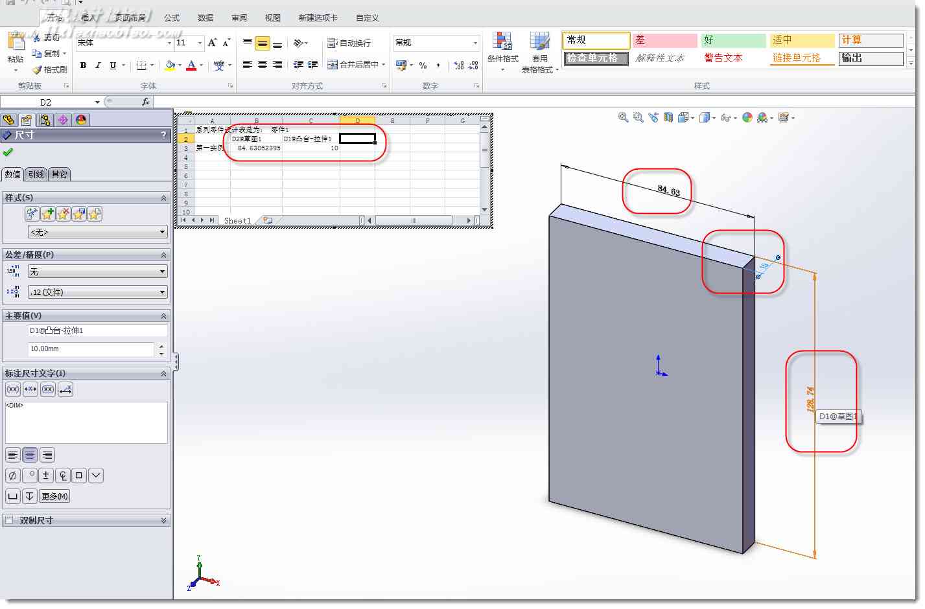This screenshot has height=609, width=925.
Task: Open the 自定义 ribbon tab
Action: click(368, 17)
